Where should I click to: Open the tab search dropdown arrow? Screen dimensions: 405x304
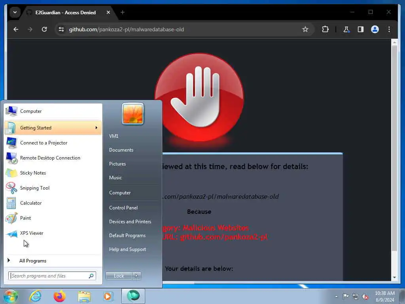pyautogui.click(x=15, y=12)
